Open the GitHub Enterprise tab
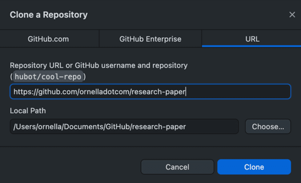This screenshot has width=301, height=183. pos(150,39)
